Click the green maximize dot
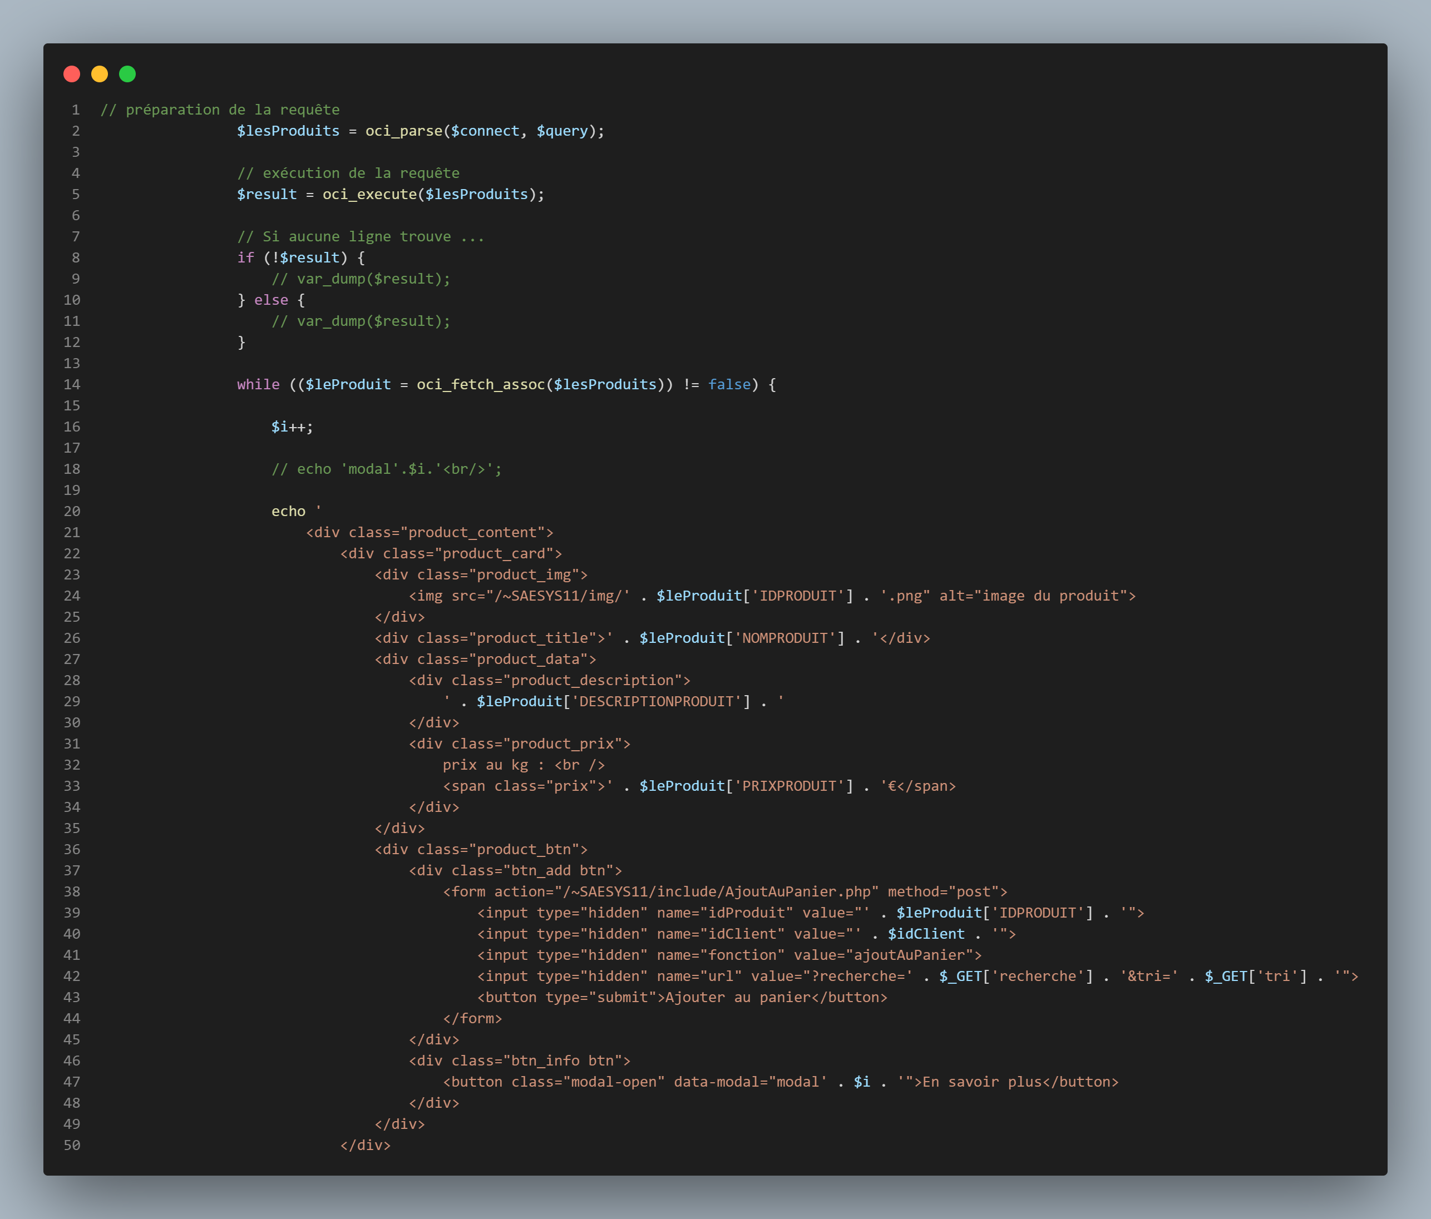The width and height of the screenshot is (1431, 1219). click(x=127, y=74)
